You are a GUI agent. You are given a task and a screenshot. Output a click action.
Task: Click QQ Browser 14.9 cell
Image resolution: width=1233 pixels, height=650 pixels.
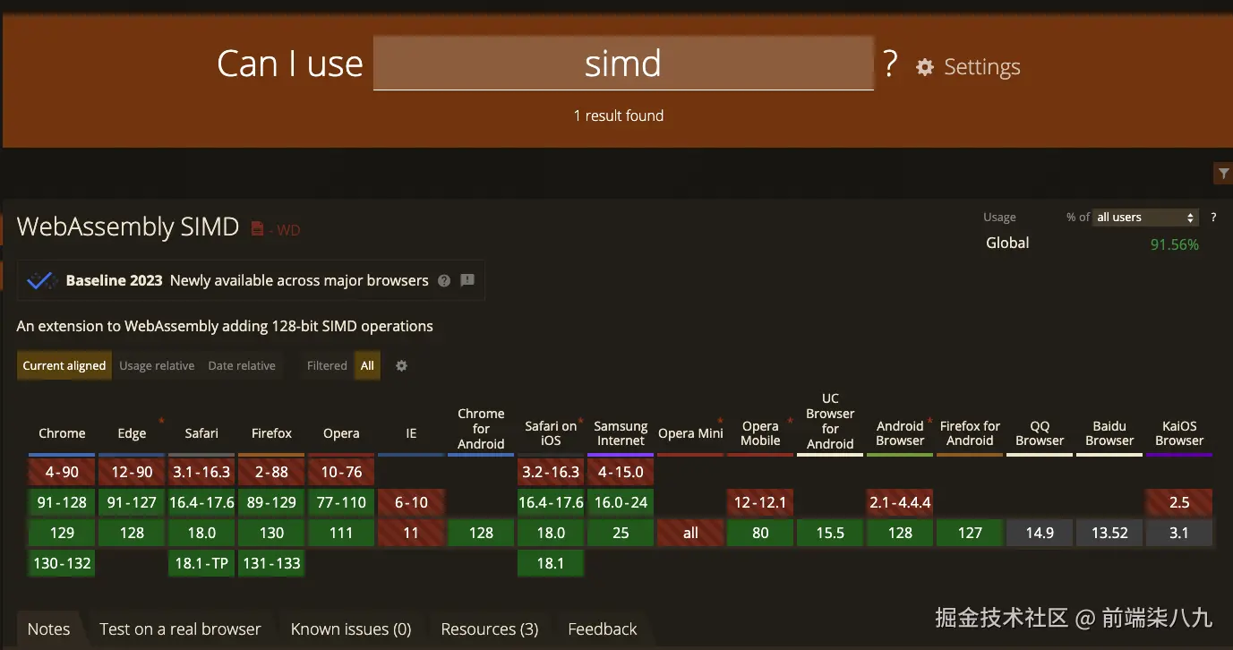tap(1040, 533)
